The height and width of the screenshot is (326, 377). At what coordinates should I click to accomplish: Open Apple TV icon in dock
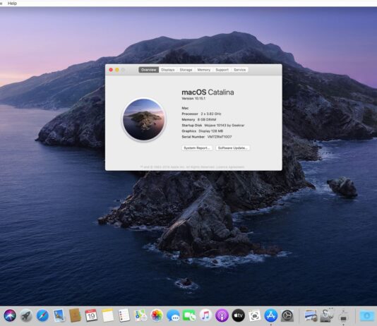pos(238,315)
